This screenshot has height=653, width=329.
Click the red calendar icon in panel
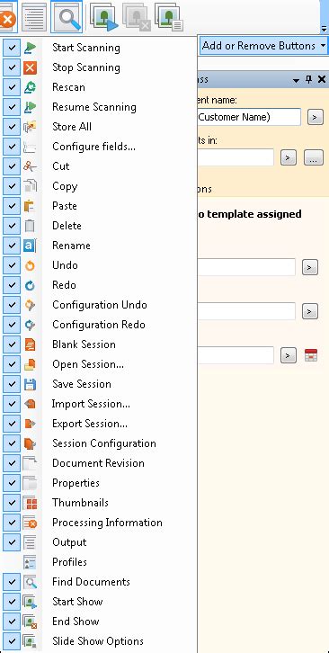point(311,355)
